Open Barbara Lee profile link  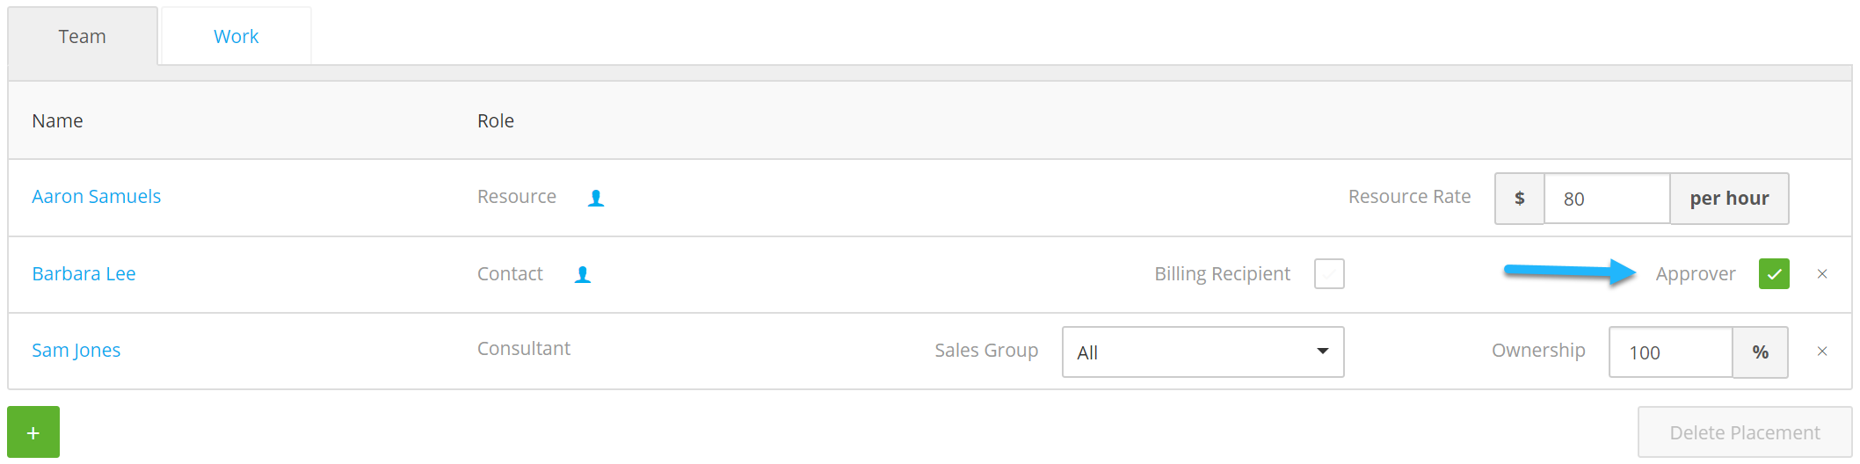(84, 274)
